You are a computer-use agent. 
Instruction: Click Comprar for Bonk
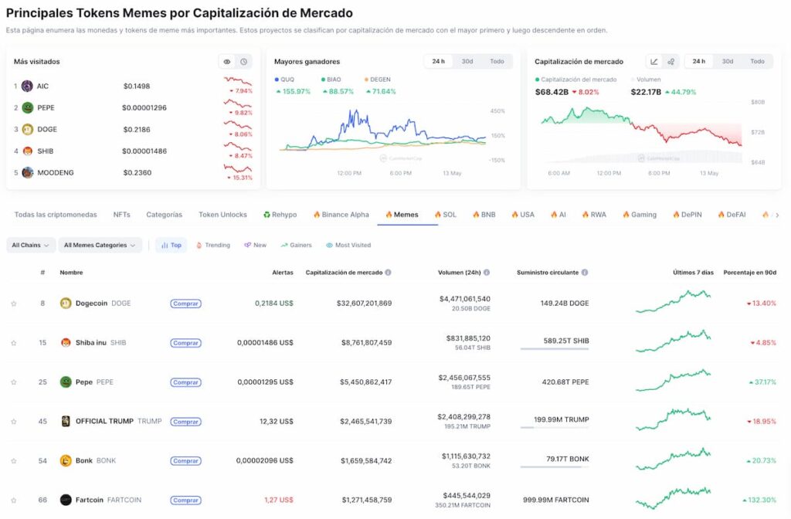[x=185, y=461]
